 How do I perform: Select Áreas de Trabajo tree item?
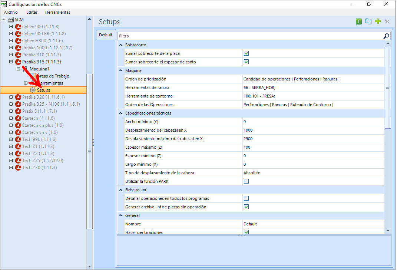click(53, 76)
